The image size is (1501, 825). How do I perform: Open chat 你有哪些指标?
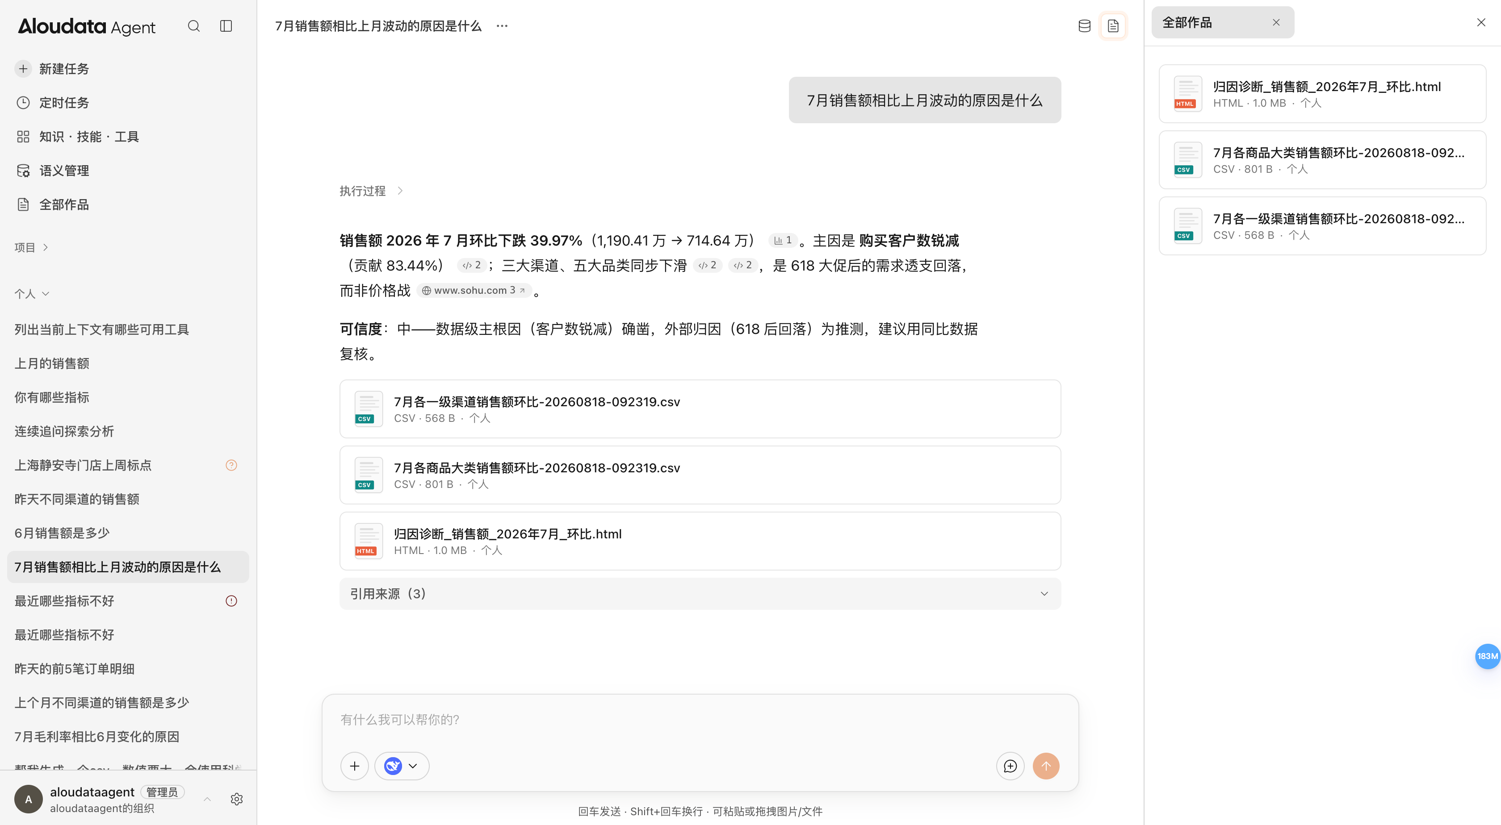click(52, 397)
